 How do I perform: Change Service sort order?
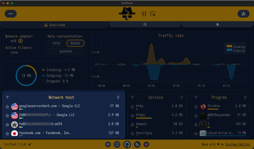click(x=182, y=97)
